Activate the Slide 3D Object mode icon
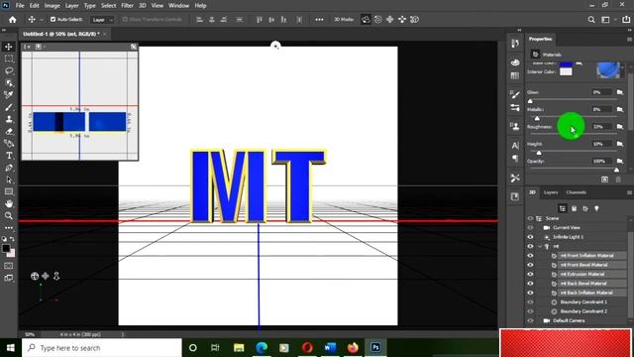 (402, 20)
